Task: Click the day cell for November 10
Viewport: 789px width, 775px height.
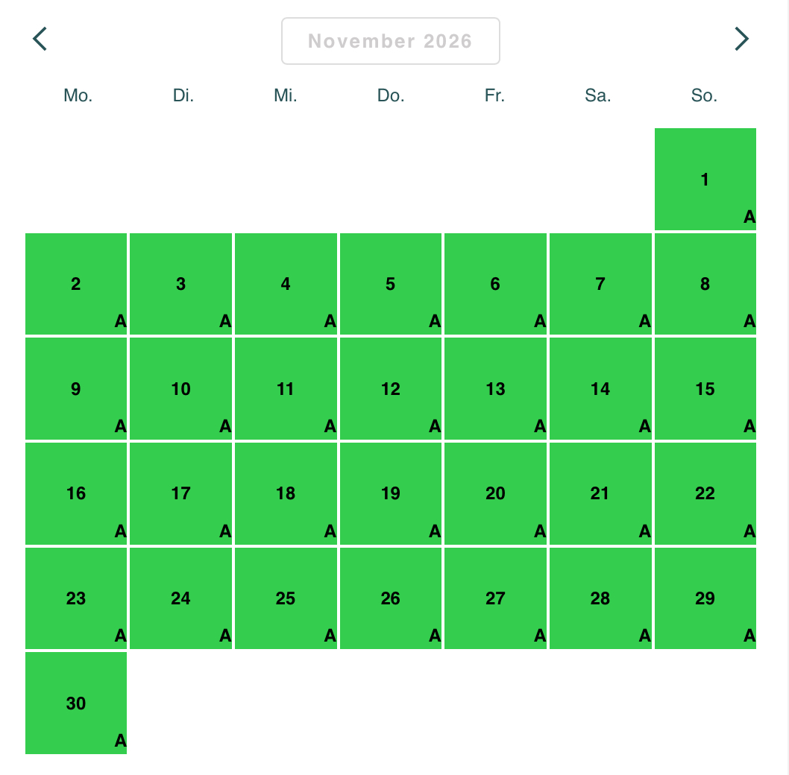Action: pyautogui.click(x=181, y=389)
